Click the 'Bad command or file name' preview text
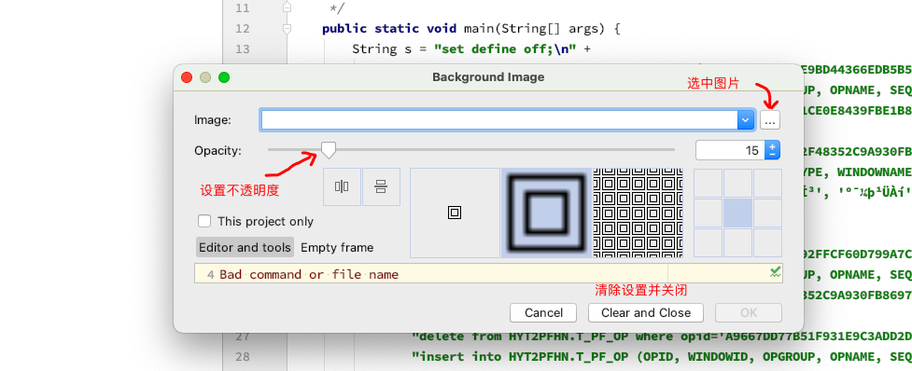This screenshot has height=371, width=912. [x=309, y=274]
